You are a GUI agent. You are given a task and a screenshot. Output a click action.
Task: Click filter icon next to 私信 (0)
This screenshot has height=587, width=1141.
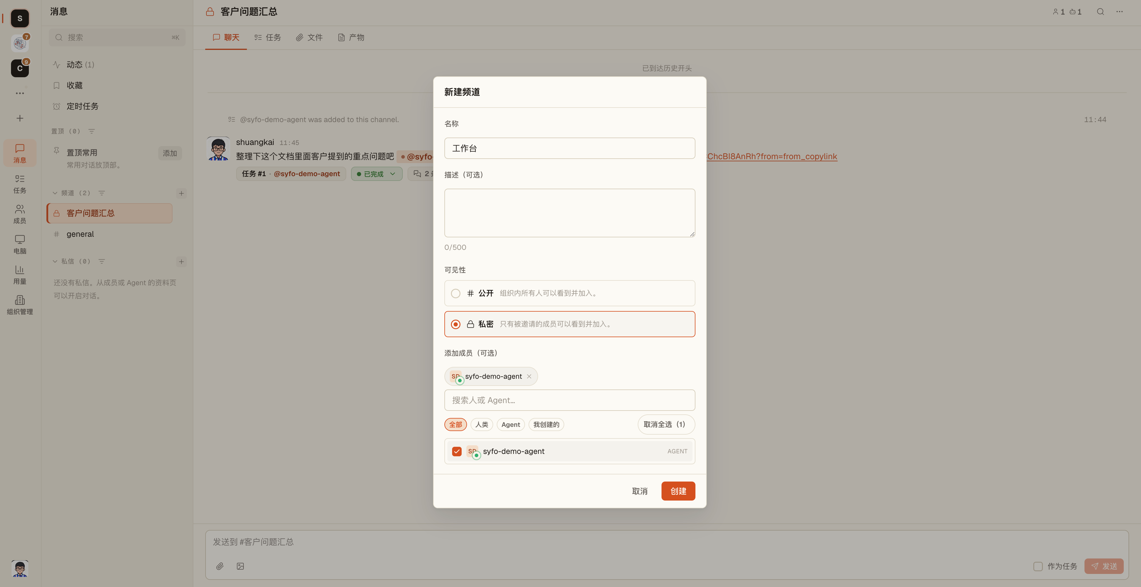[101, 261]
